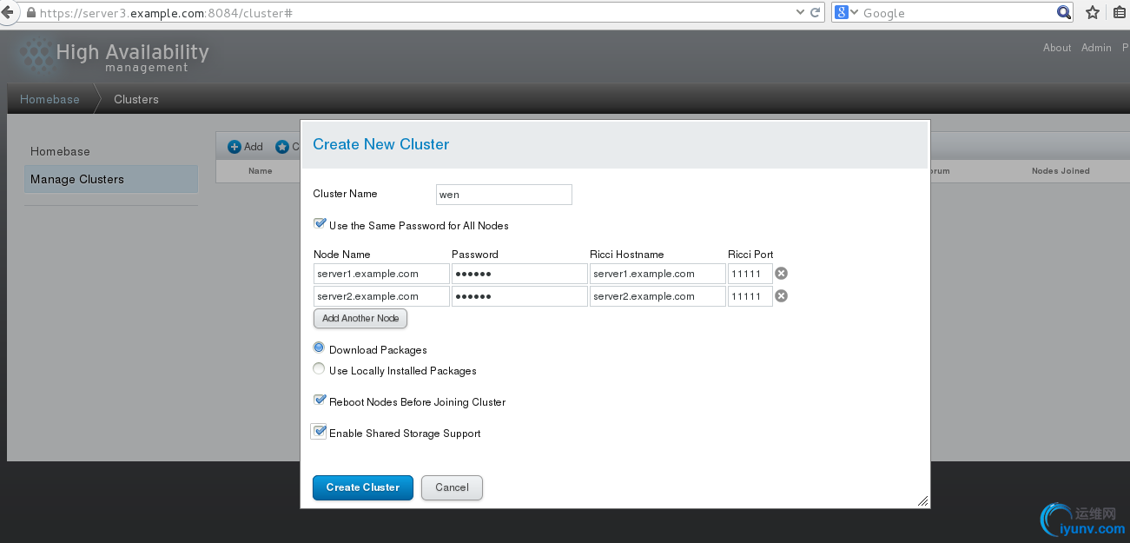Image resolution: width=1130 pixels, height=543 pixels.
Task: Click Ricci Hostname field server1.example.com
Action: [x=658, y=274]
